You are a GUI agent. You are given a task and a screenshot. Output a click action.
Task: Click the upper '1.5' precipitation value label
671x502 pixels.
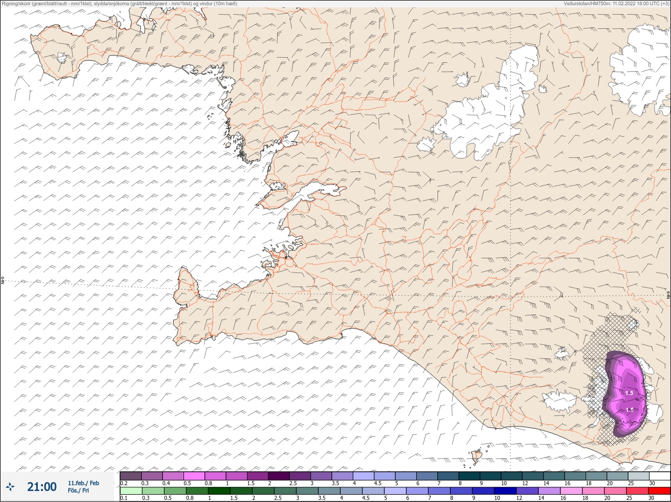(x=629, y=393)
